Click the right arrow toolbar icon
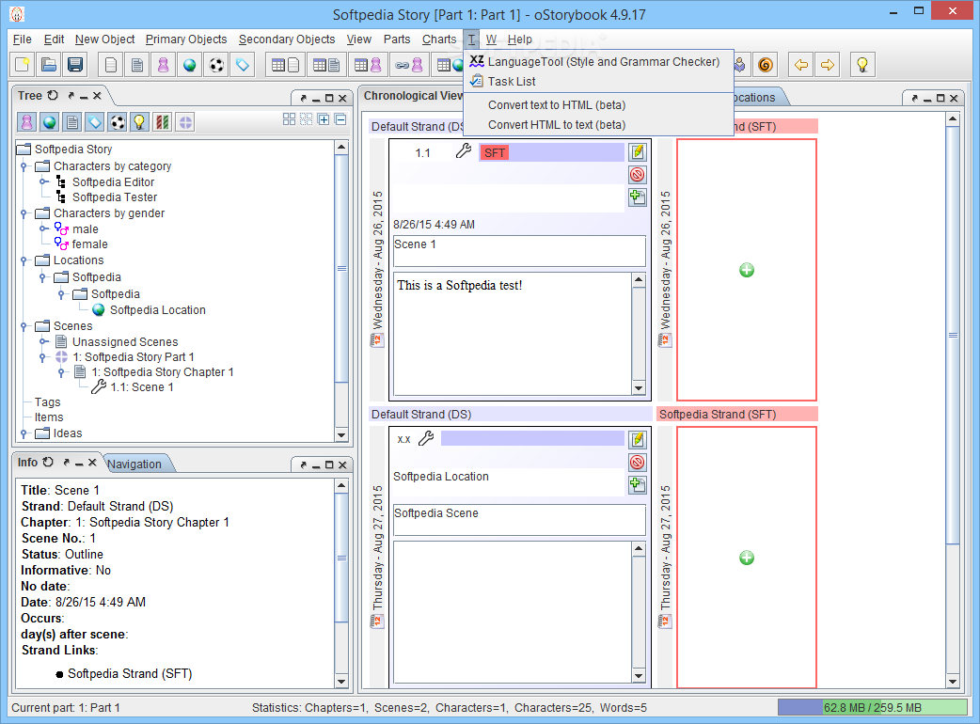Image resolution: width=980 pixels, height=724 pixels. click(828, 64)
